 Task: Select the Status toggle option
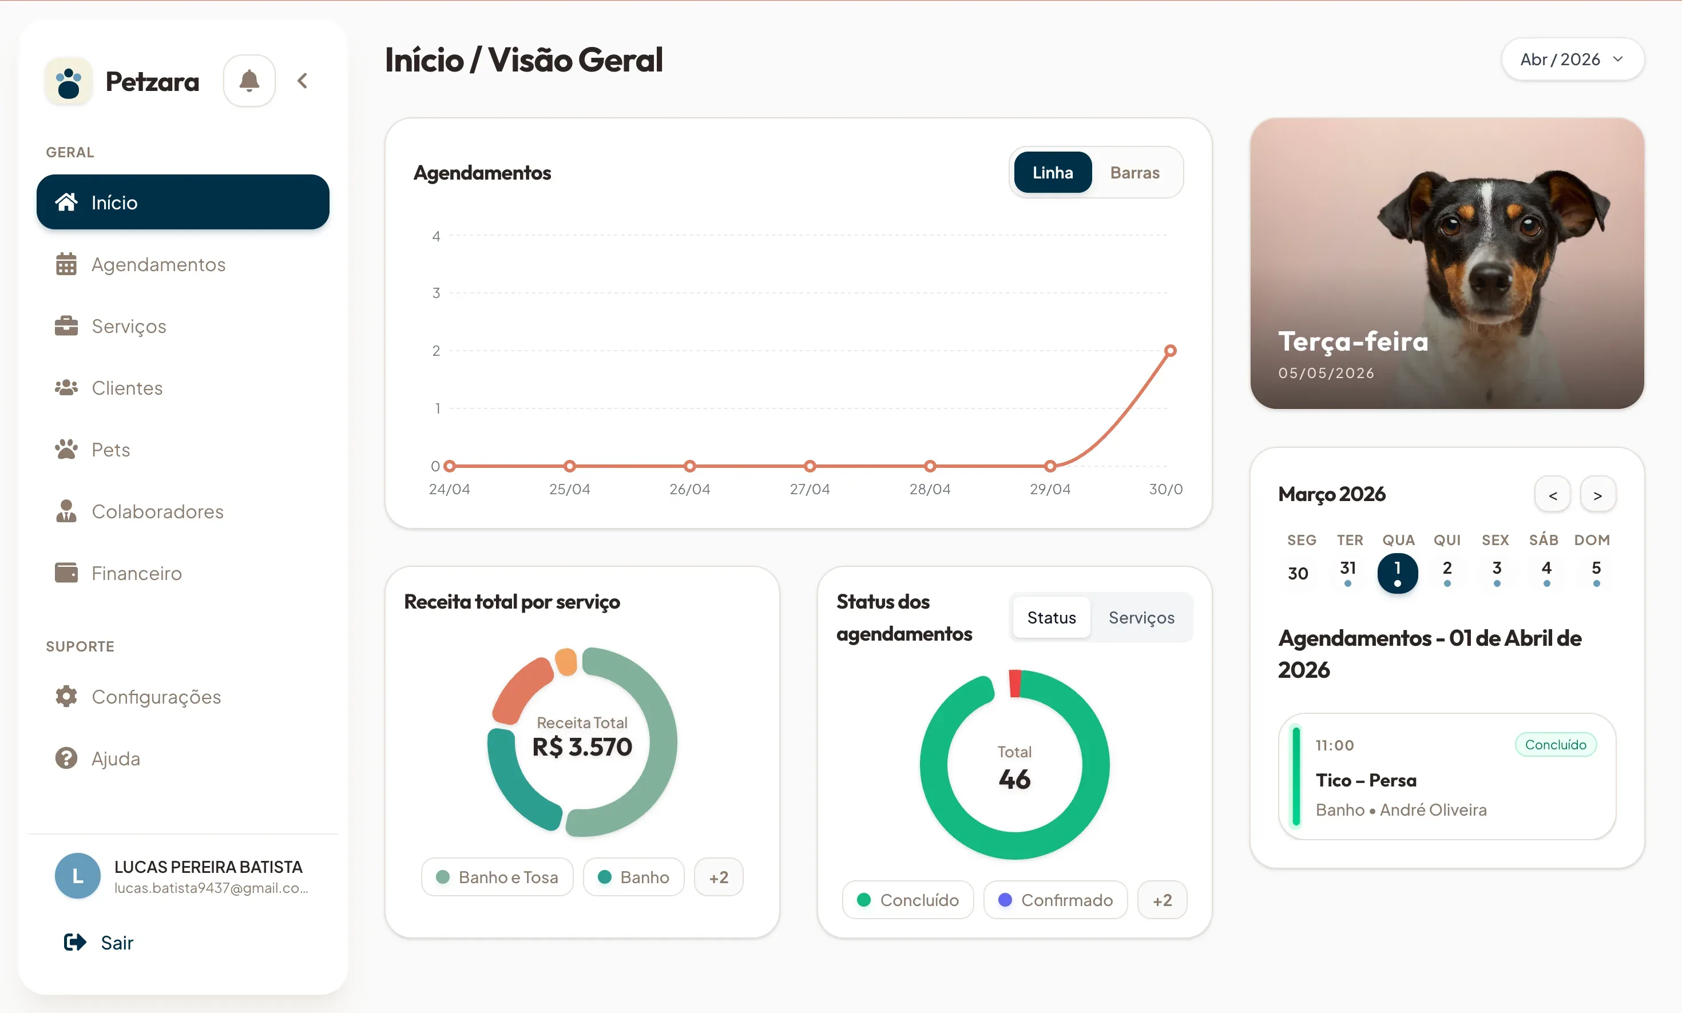(x=1052, y=617)
